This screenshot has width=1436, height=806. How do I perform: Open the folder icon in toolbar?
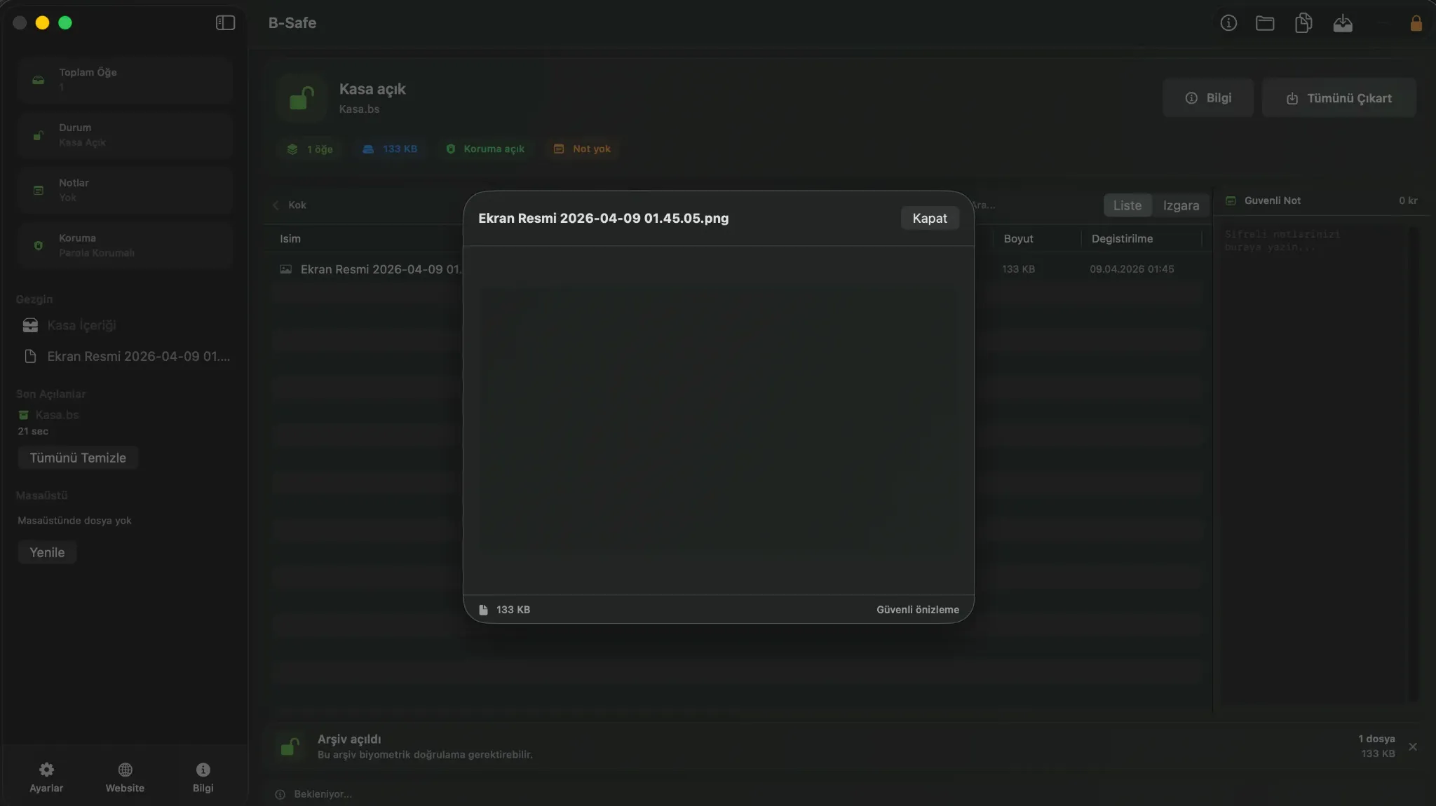(x=1264, y=24)
